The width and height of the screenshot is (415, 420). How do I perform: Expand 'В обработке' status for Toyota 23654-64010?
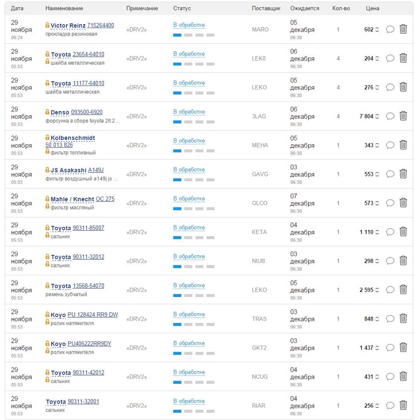tap(189, 54)
